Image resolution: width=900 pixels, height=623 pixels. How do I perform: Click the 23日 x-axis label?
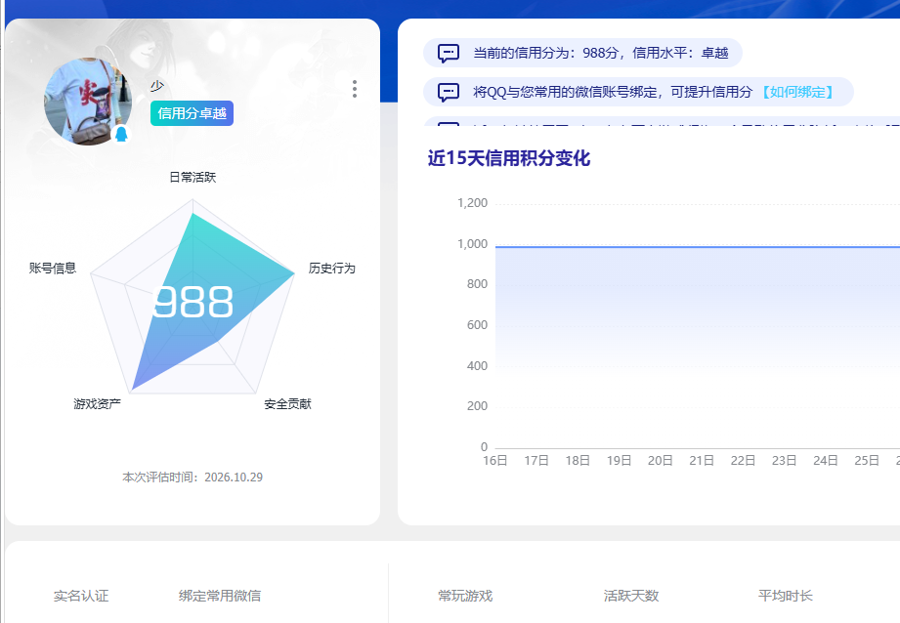(785, 461)
